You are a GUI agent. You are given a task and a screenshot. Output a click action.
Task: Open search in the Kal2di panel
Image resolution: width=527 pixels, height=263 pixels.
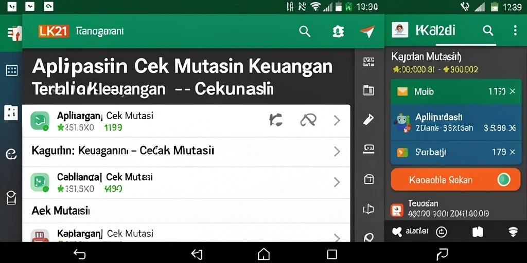[x=488, y=31]
